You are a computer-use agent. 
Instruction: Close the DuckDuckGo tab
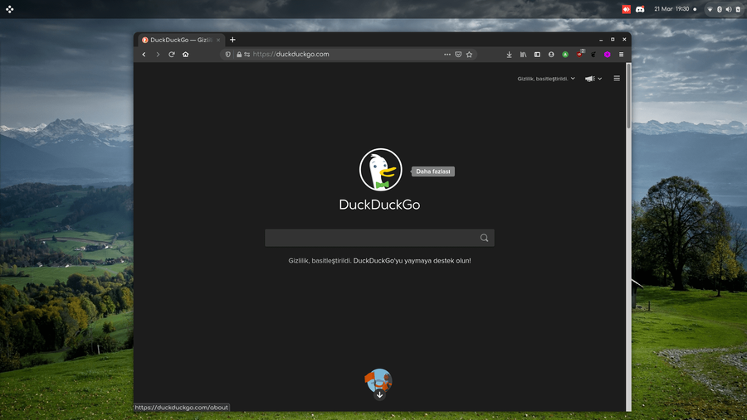(x=218, y=40)
